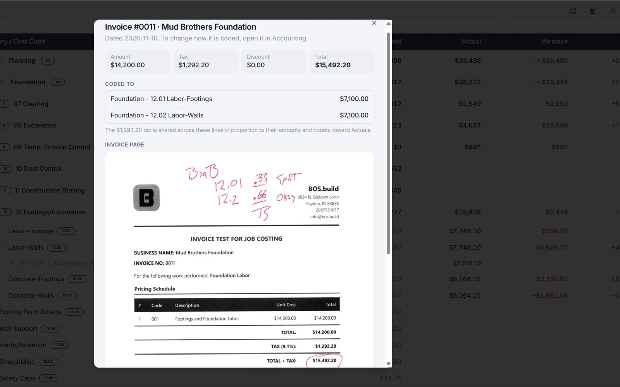Open the bug report icon in top bar

[x=612, y=11]
